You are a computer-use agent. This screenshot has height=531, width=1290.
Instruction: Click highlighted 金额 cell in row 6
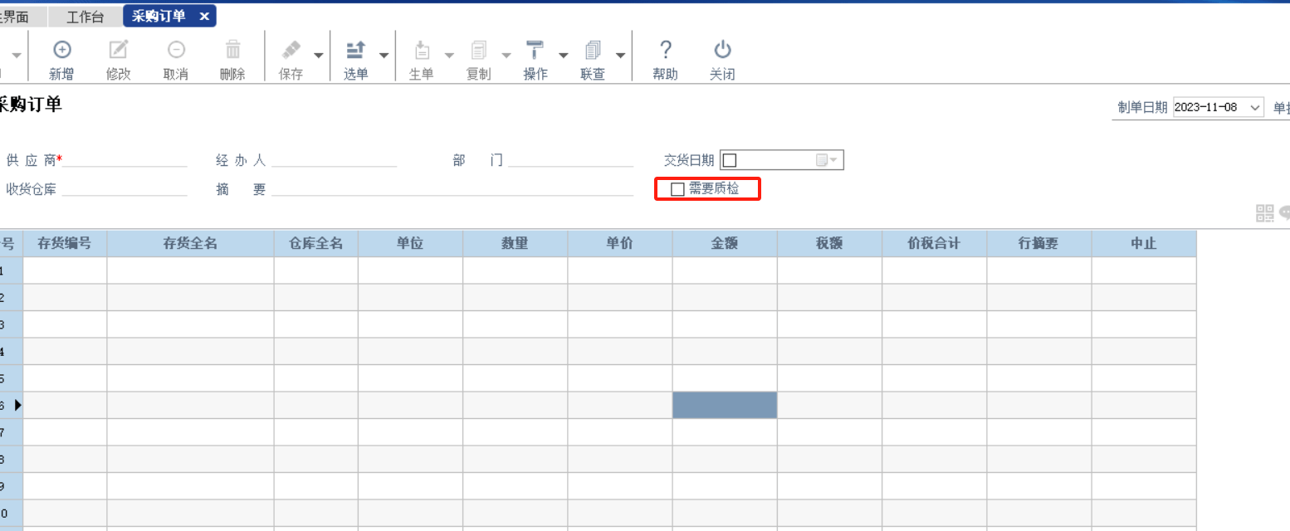(725, 405)
